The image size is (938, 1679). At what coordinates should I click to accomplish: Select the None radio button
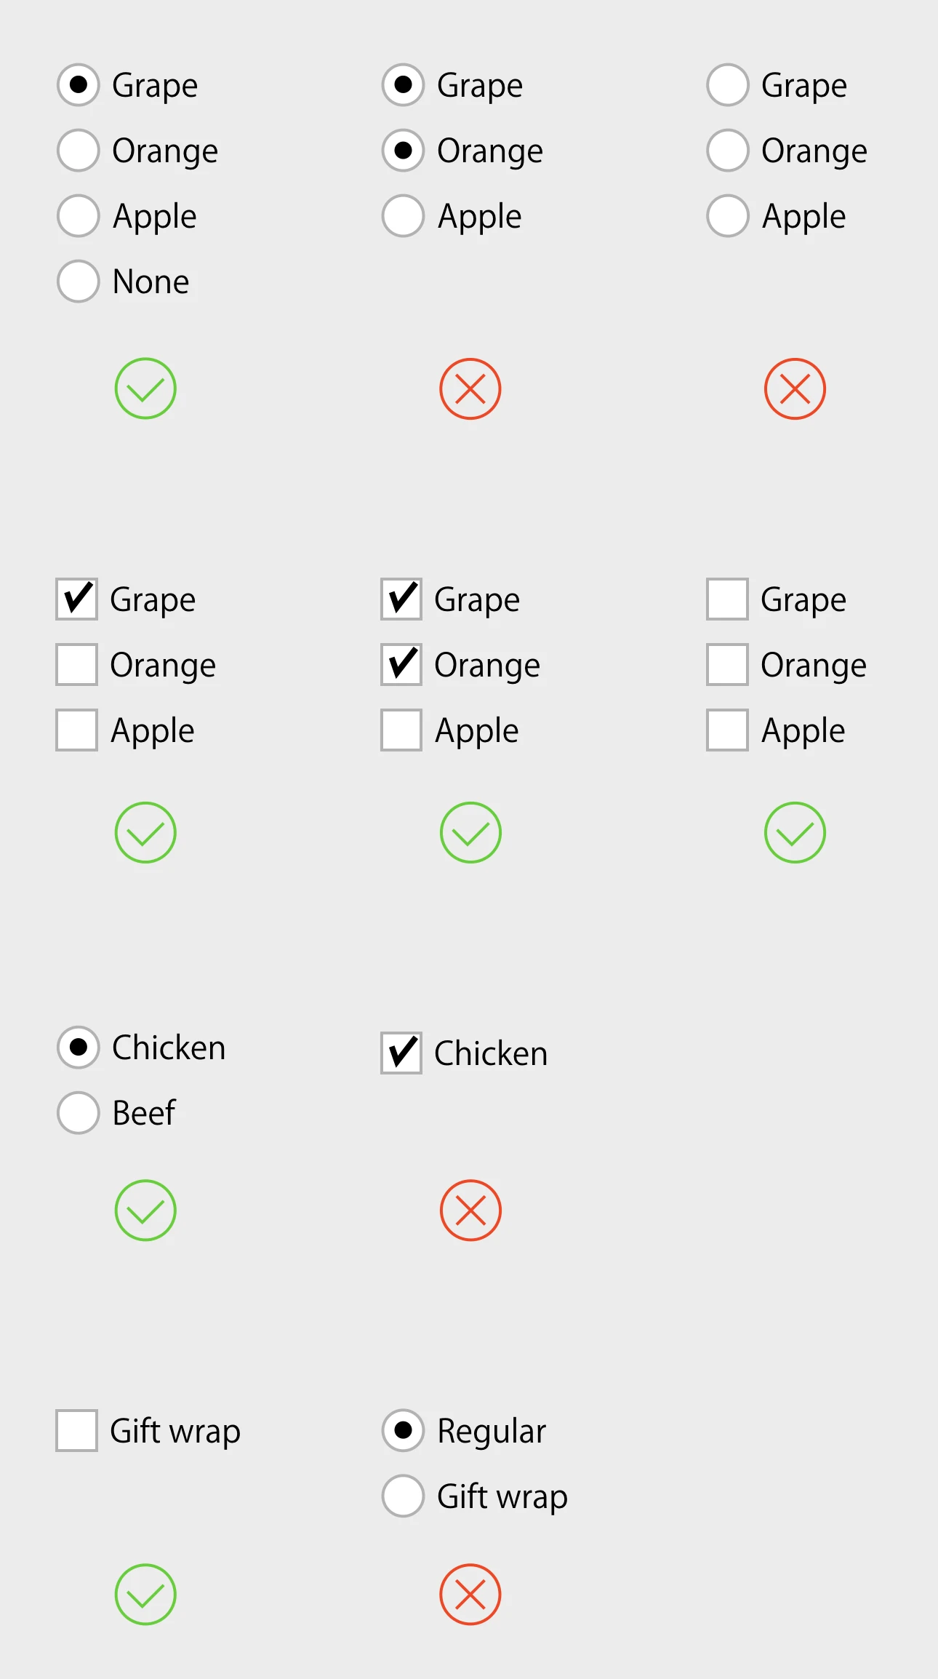pos(78,281)
